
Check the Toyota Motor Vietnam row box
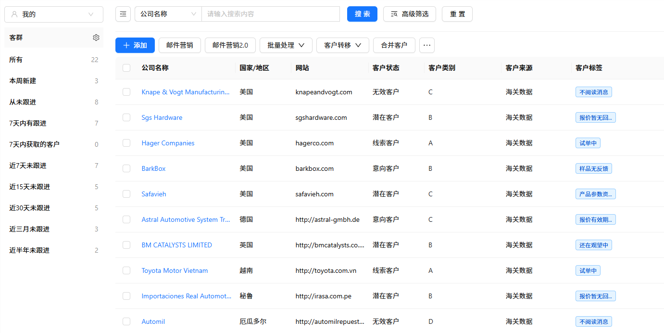point(126,270)
